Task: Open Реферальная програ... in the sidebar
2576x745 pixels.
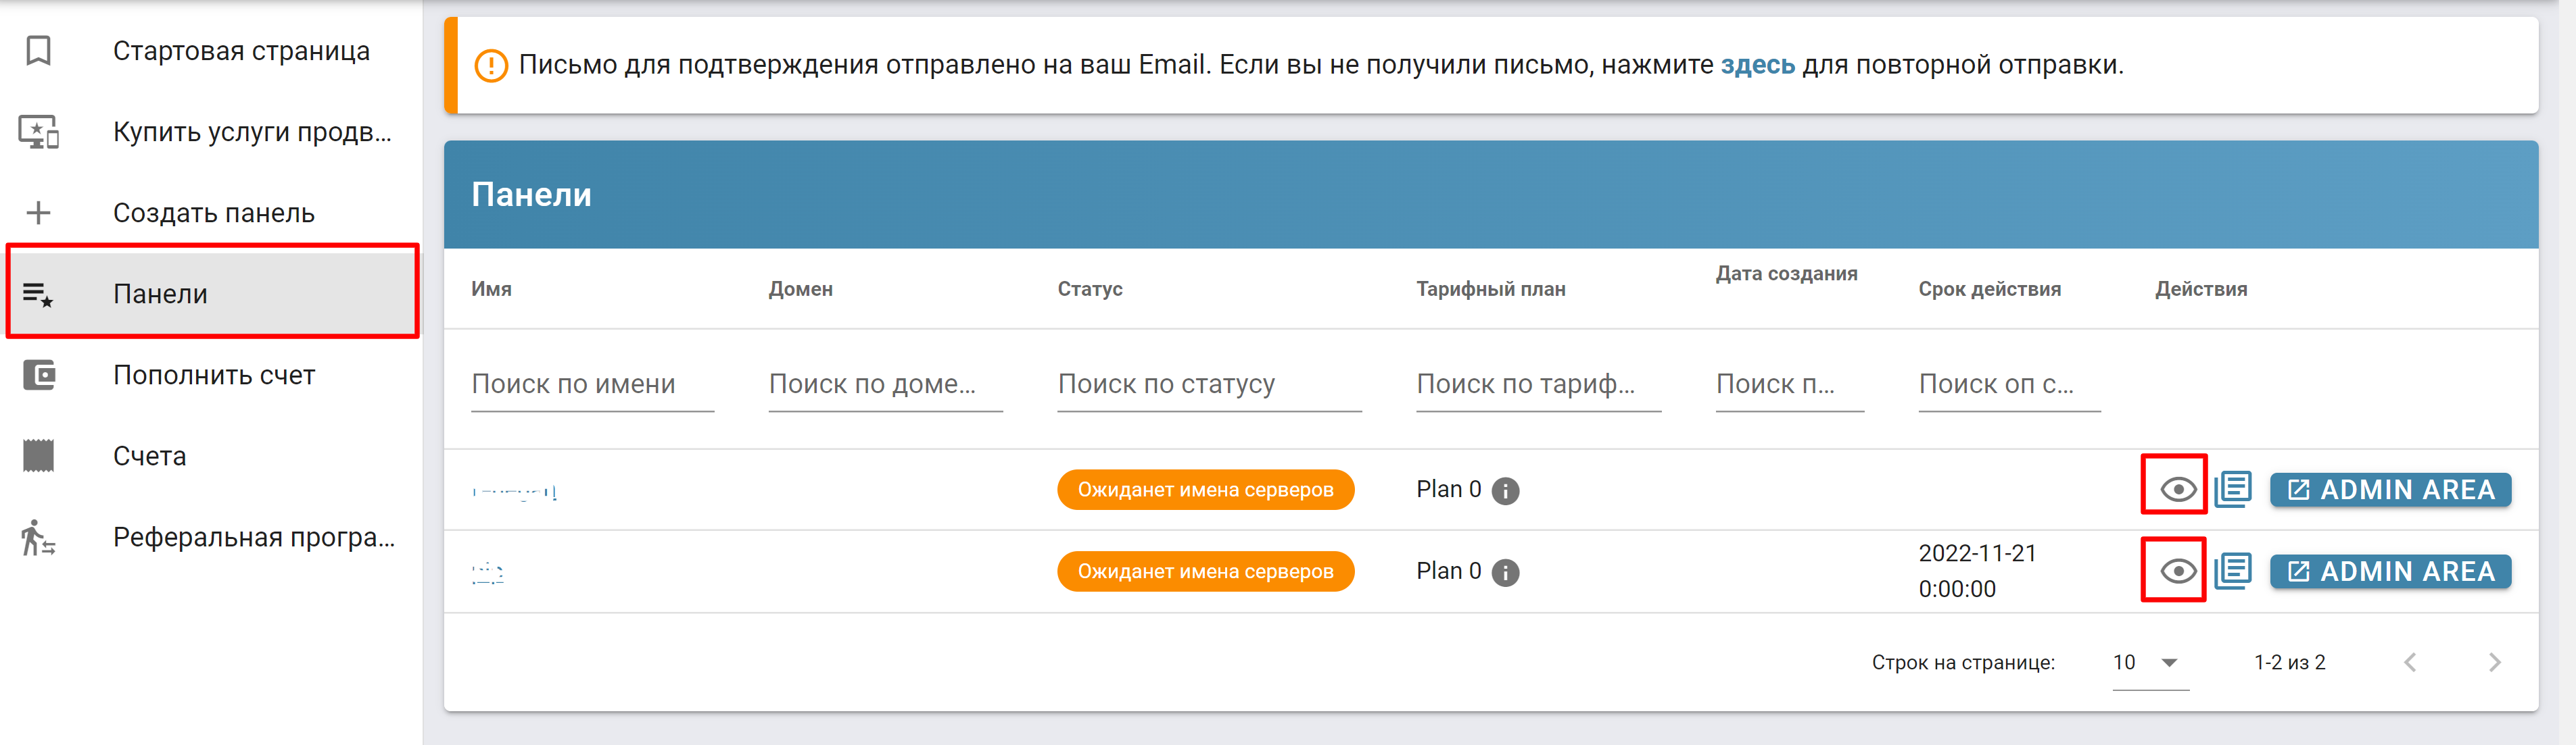Action: coord(212,537)
